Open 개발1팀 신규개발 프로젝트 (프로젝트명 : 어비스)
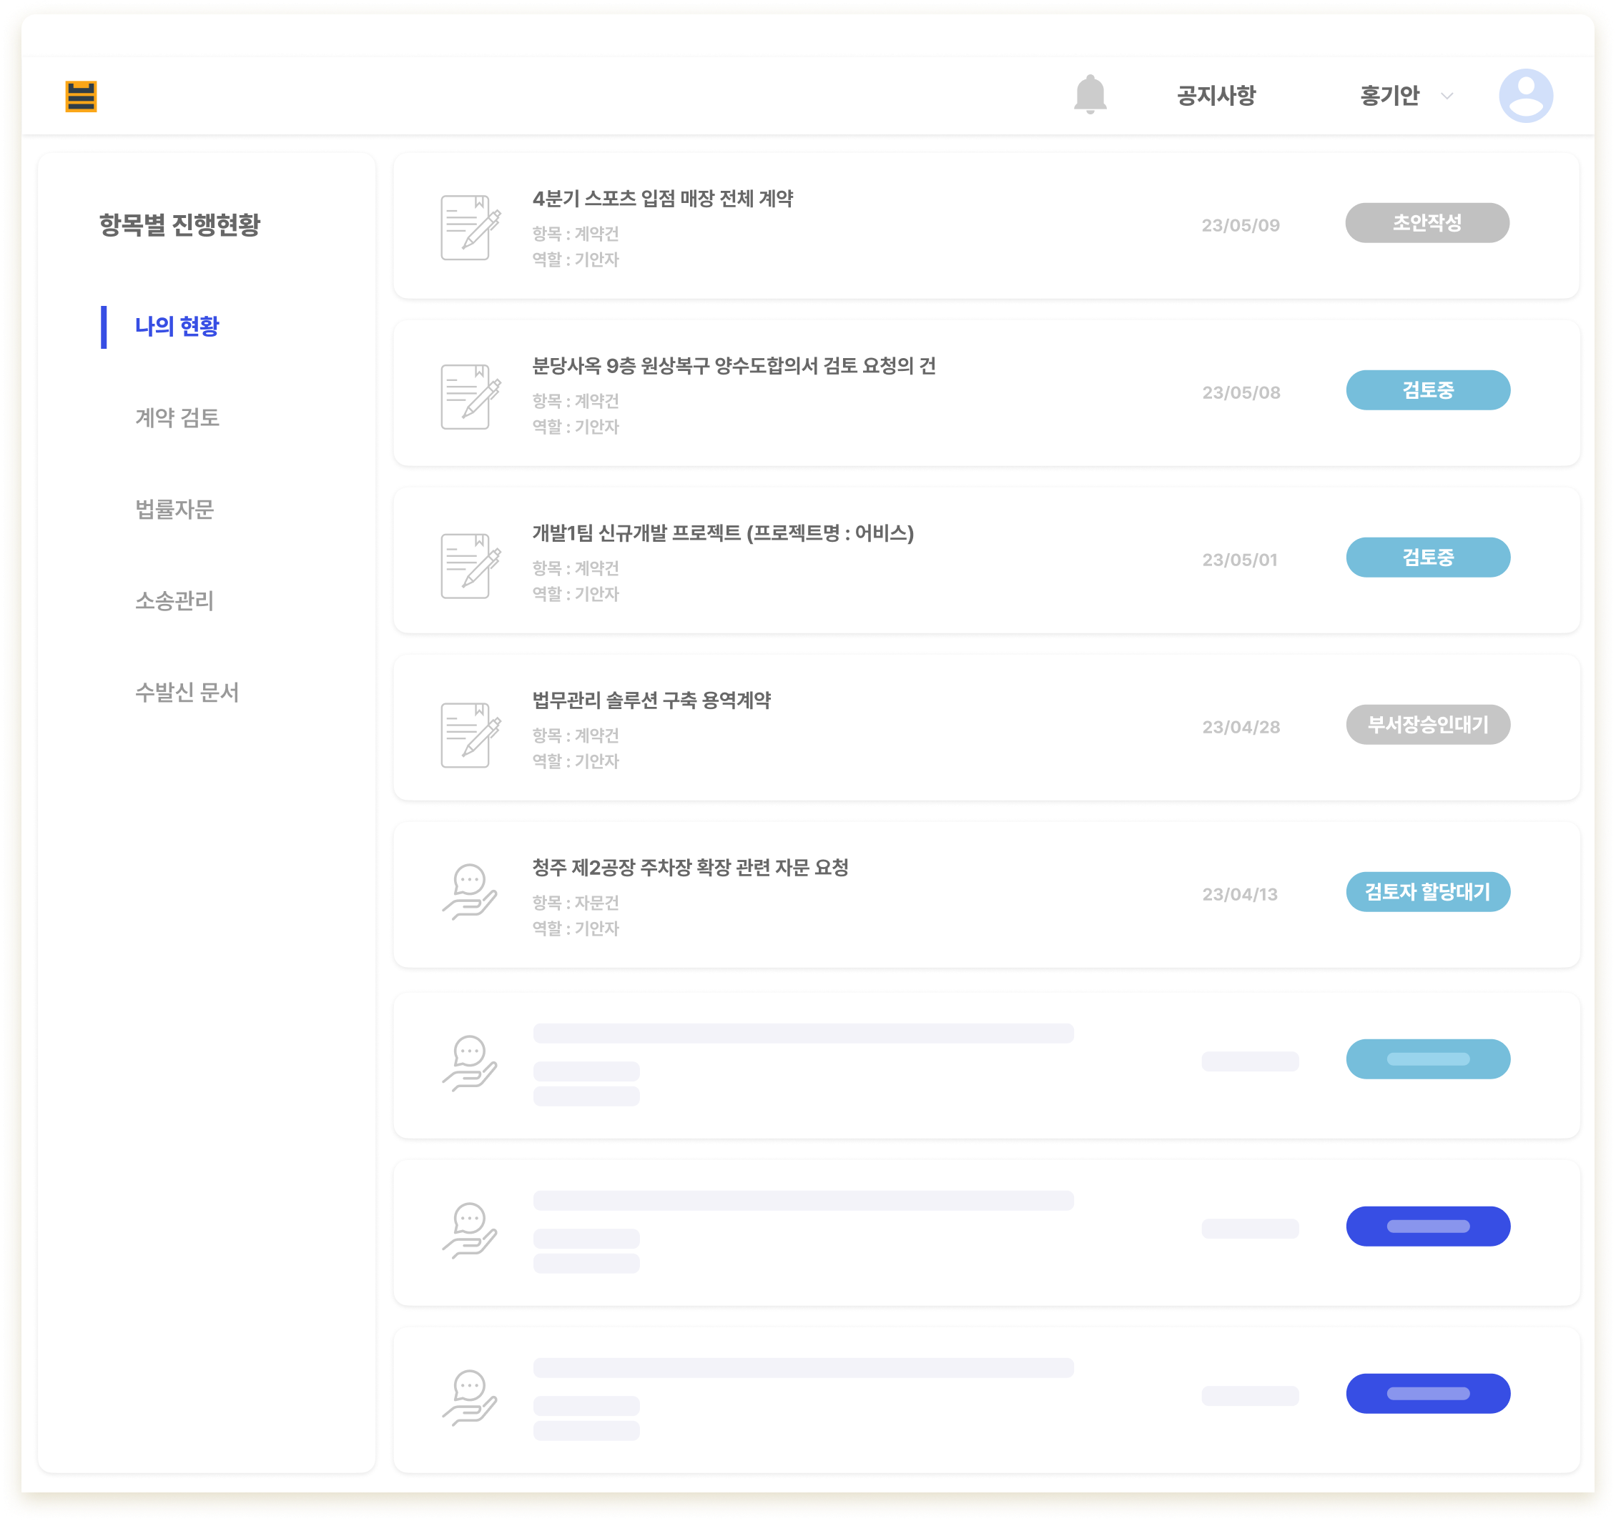 (x=723, y=534)
